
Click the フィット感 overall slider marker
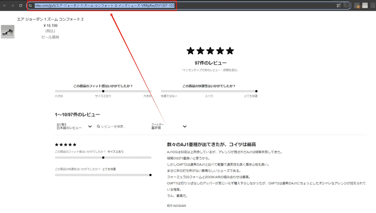coord(103,91)
